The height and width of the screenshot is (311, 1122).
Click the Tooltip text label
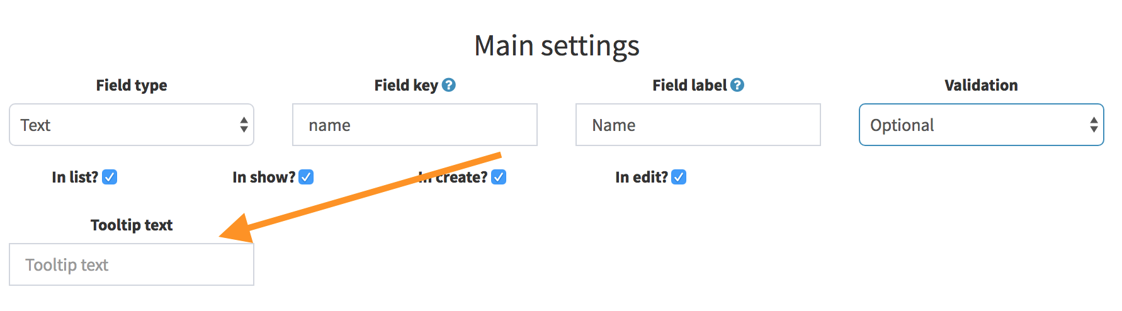pos(132,225)
